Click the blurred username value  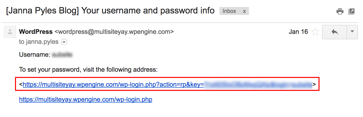tap(62, 55)
